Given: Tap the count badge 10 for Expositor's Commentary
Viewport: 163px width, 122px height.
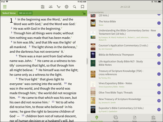Looking at the screenshot, I should 159,110.
